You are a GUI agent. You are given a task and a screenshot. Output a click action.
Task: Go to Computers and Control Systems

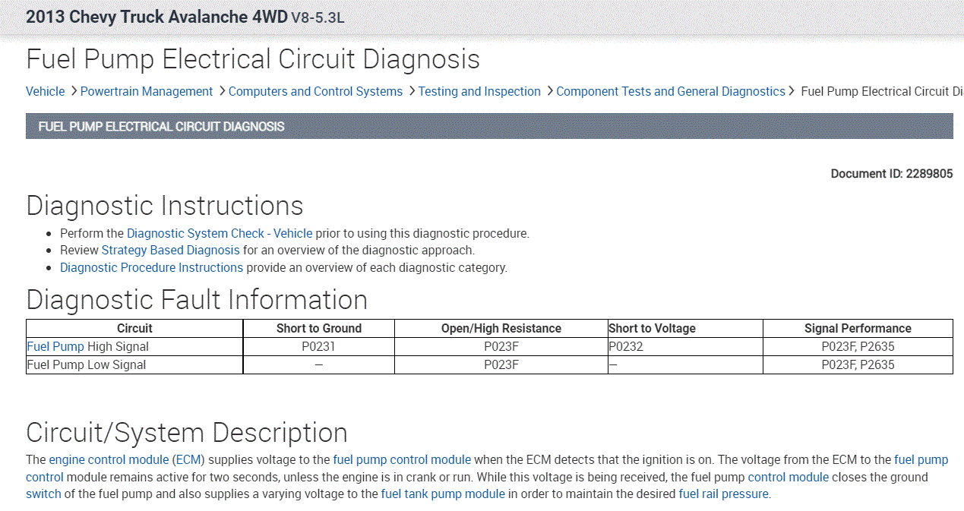[x=315, y=91]
